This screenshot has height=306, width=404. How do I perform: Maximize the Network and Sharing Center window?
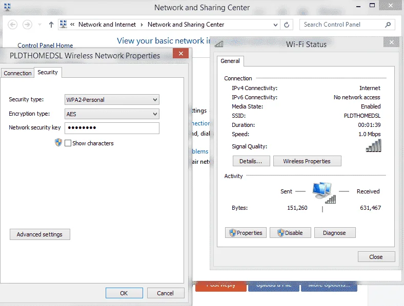click(x=372, y=6)
